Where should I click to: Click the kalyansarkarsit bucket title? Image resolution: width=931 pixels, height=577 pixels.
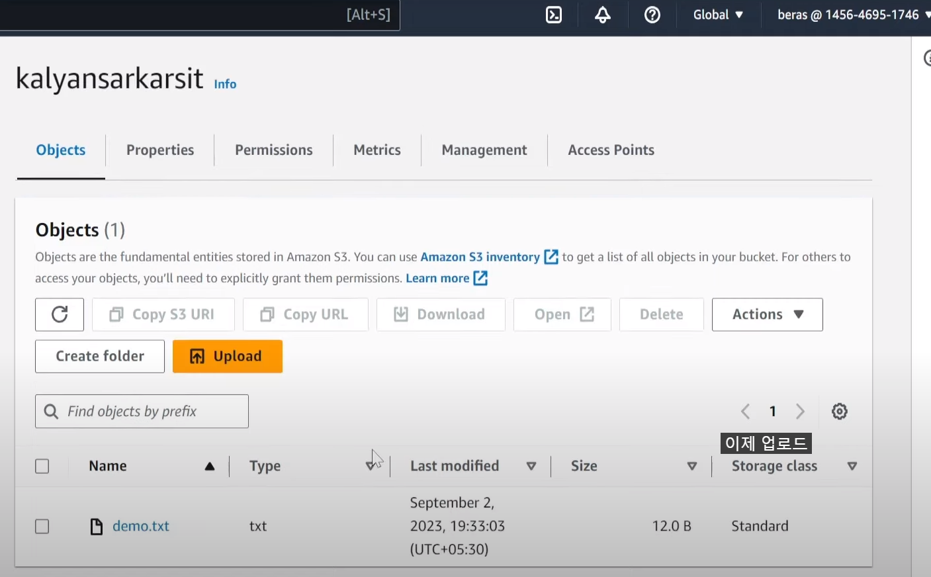coord(109,78)
